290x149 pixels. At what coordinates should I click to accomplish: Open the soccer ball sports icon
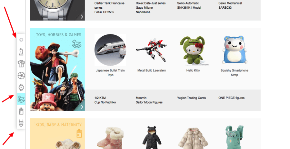pos(21,75)
